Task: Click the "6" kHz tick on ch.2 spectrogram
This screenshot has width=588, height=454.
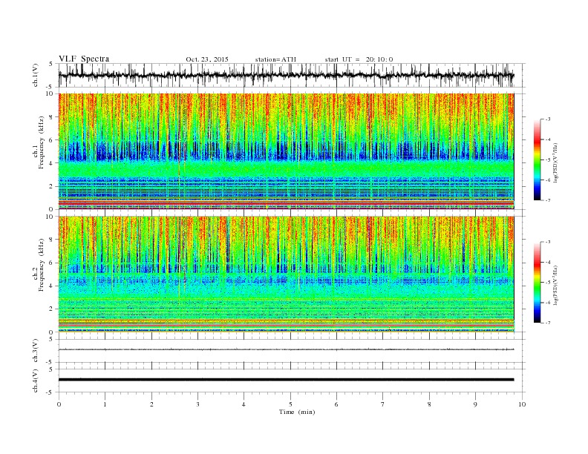Action: tap(51, 263)
